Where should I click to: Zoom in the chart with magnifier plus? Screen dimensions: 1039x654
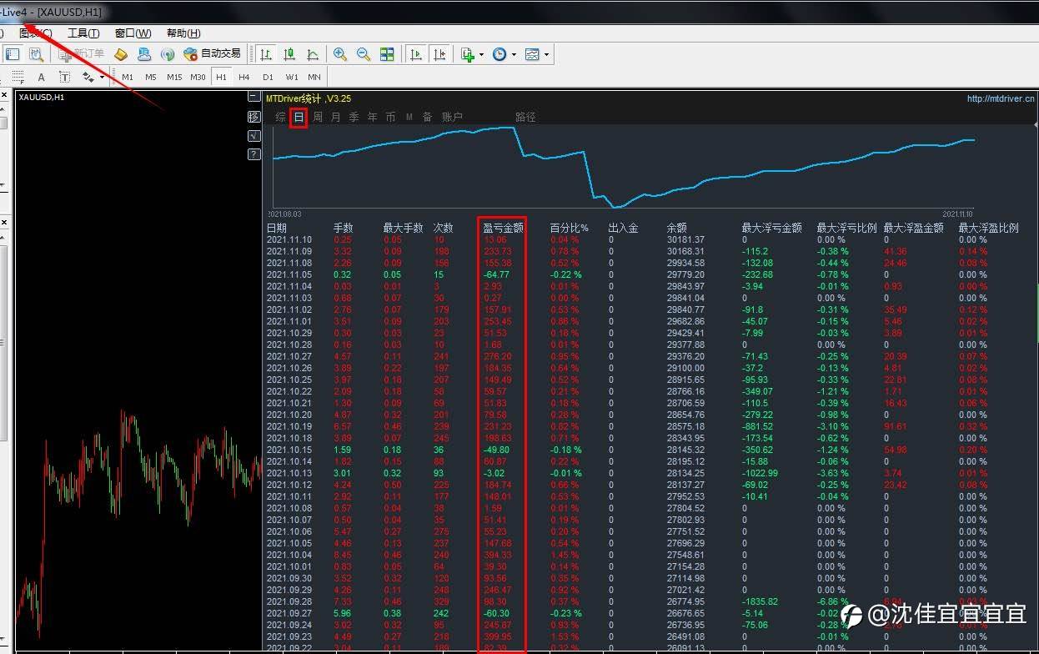[340, 54]
